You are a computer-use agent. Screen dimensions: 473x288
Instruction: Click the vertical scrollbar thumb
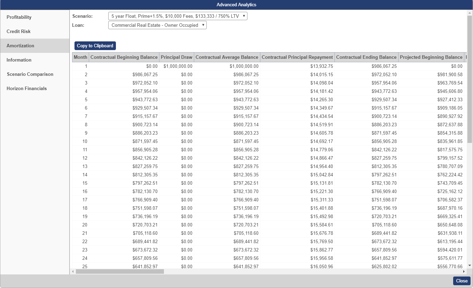pyautogui.click(x=470, y=79)
